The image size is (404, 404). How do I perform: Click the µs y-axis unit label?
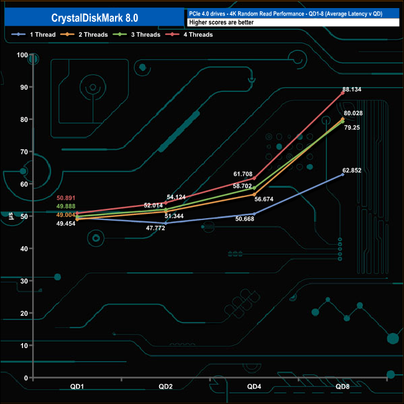pos(11,216)
